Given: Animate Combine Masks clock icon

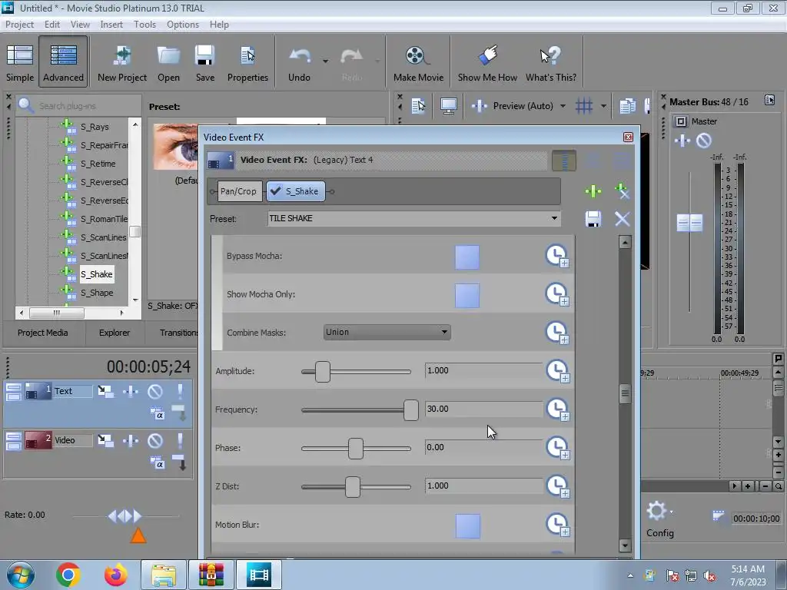Looking at the screenshot, I should [x=557, y=333].
